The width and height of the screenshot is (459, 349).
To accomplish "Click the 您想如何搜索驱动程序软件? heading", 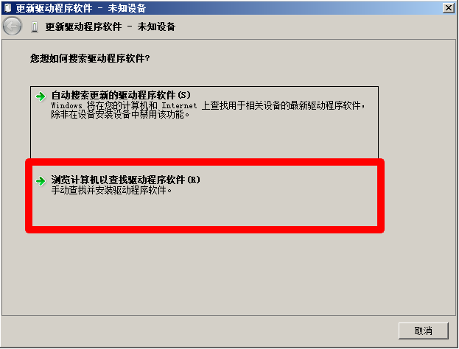I will click(x=90, y=58).
